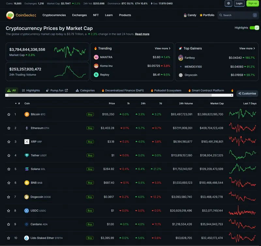261x246 pixels.
Task: Select Smart Contract Platform tab
Action: point(206,91)
